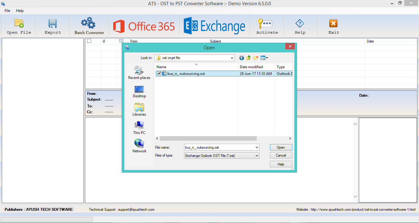Click the Open File toolbar icon
The height and width of the screenshot is (223, 419).
[x=19, y=24]
